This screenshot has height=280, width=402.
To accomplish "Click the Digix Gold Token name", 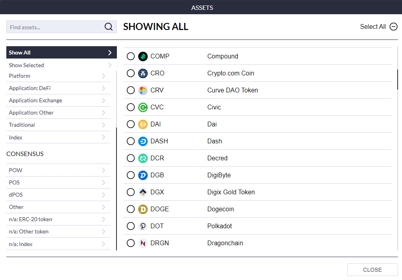I will point(231,192).
